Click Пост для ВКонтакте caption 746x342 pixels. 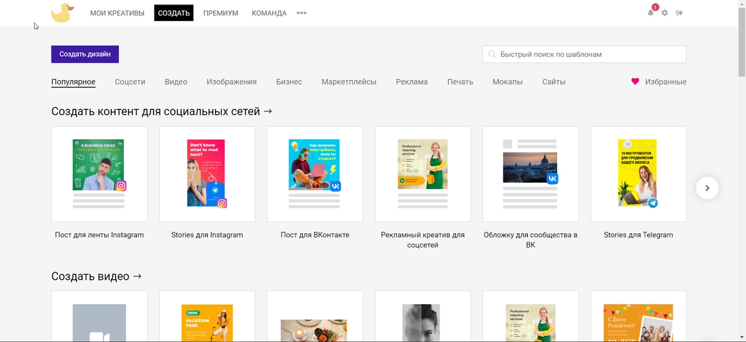315,235
